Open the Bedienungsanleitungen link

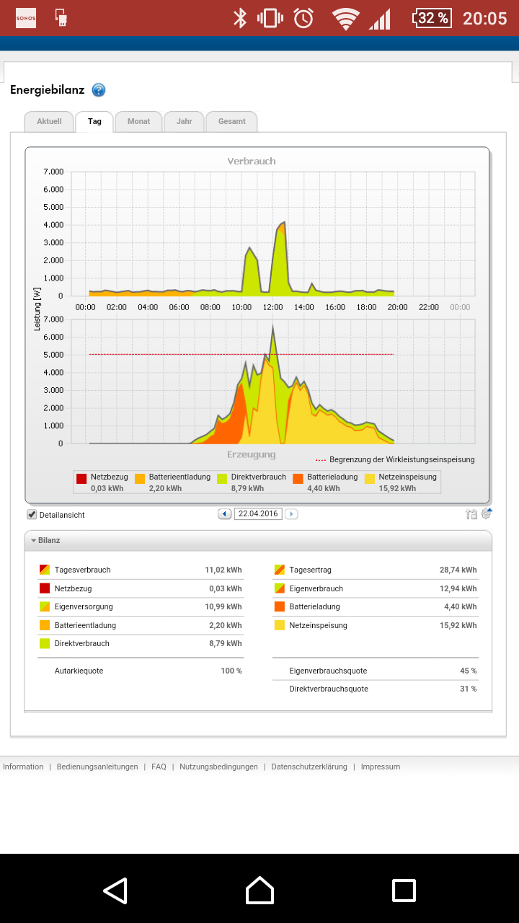point(97,767)
